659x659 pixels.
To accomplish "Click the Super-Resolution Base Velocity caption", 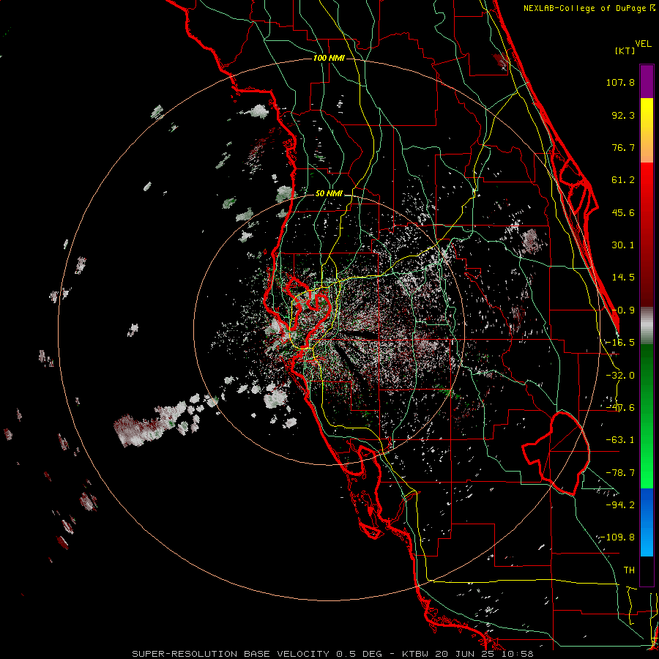I will [x=332, y=654].
